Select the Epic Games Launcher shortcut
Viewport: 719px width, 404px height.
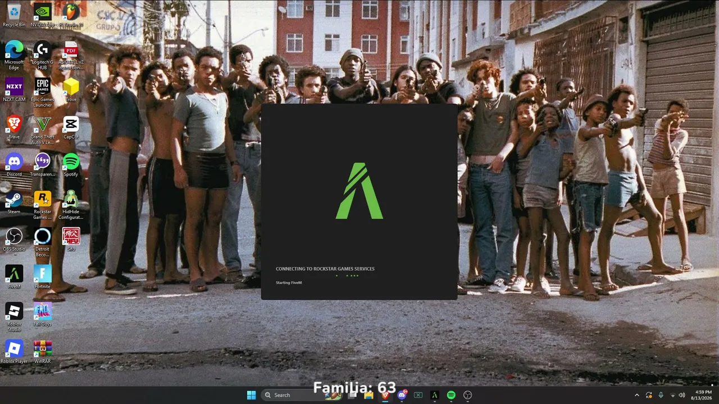(43, 93)
